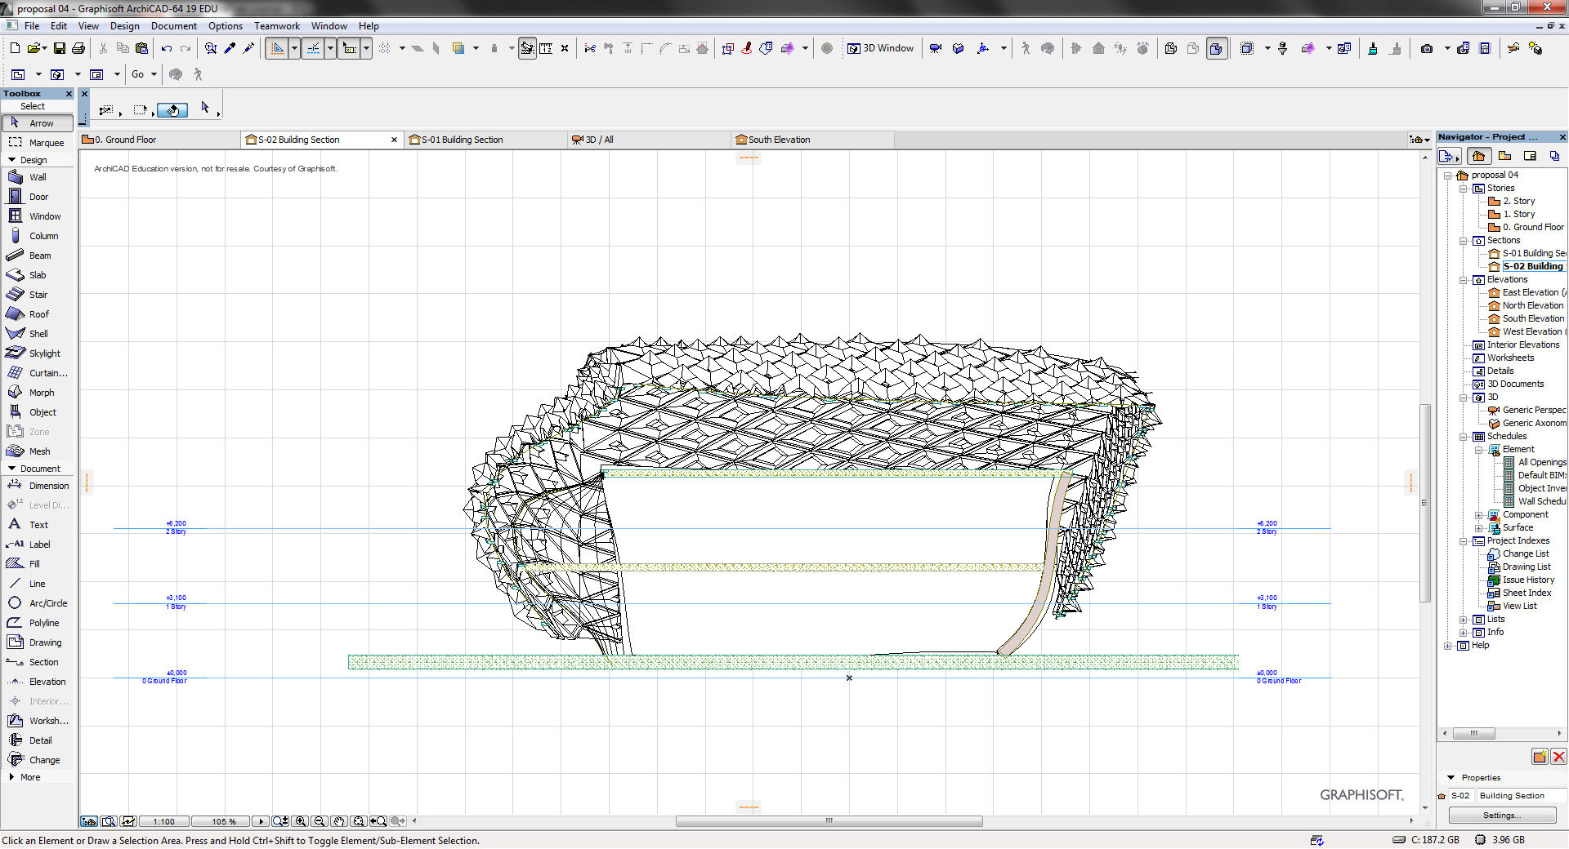Click the Zoom In magnifier icon
The width and height of the screenshot is (1569, 849).
301,821
